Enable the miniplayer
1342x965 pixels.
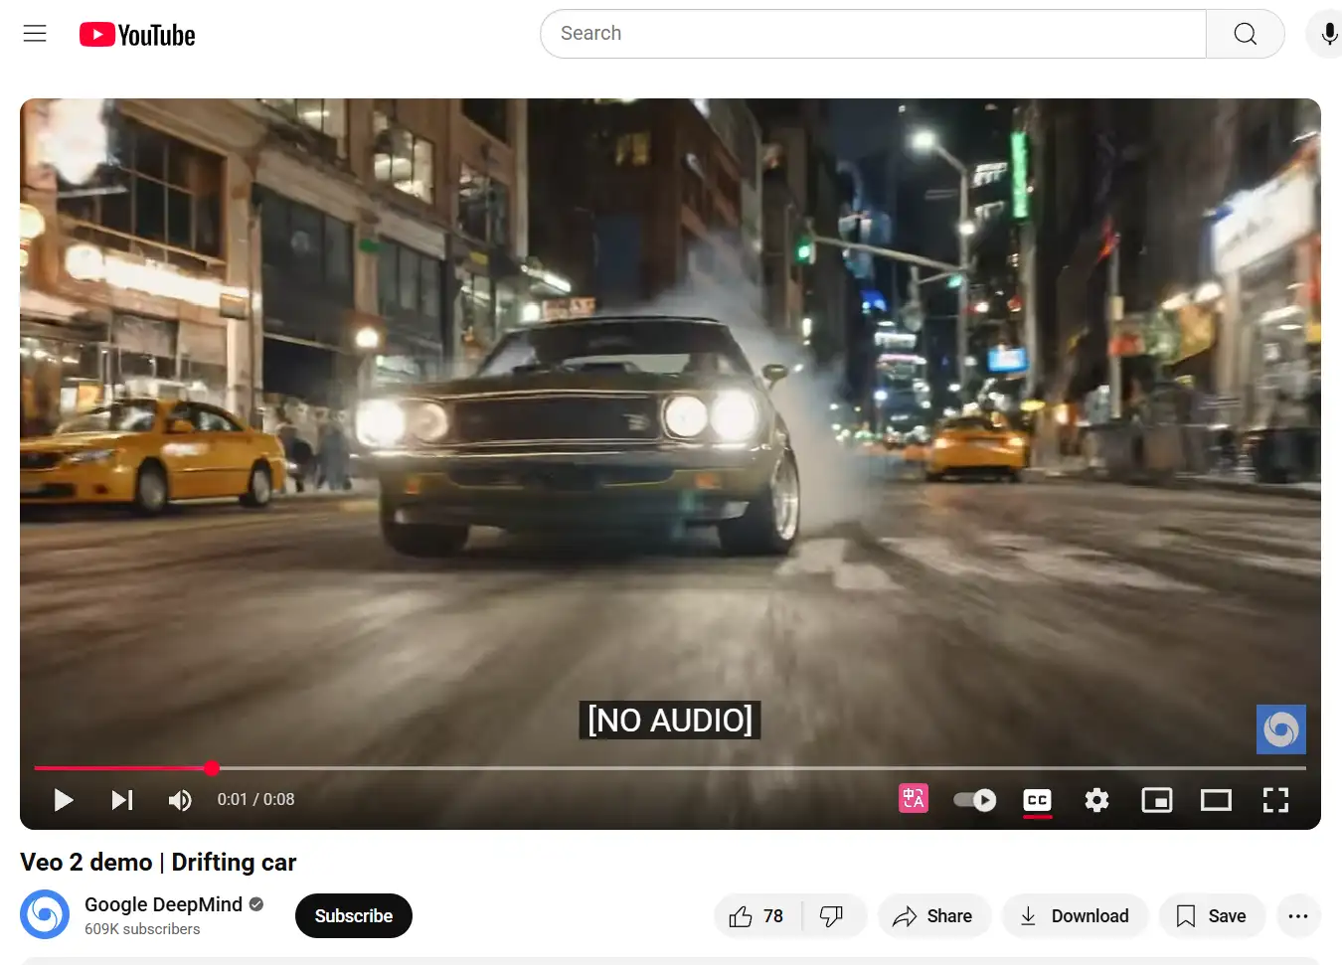pyautogui.click(x=1157, y=800)
